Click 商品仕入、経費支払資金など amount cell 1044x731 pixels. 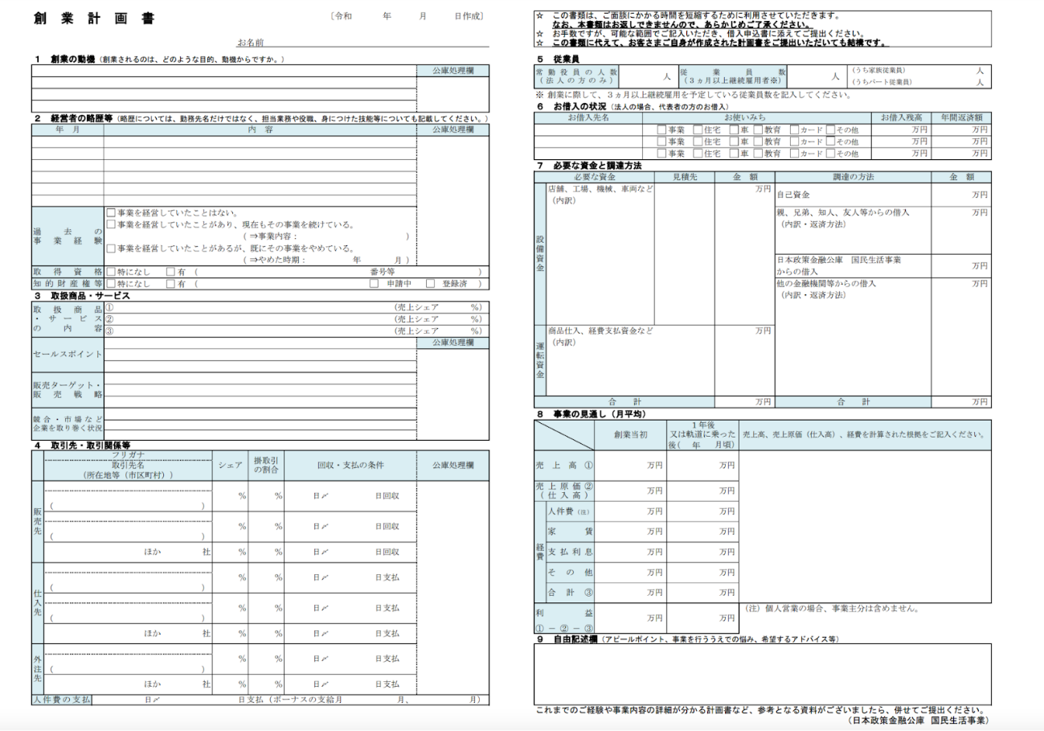(x=744, y=359)
